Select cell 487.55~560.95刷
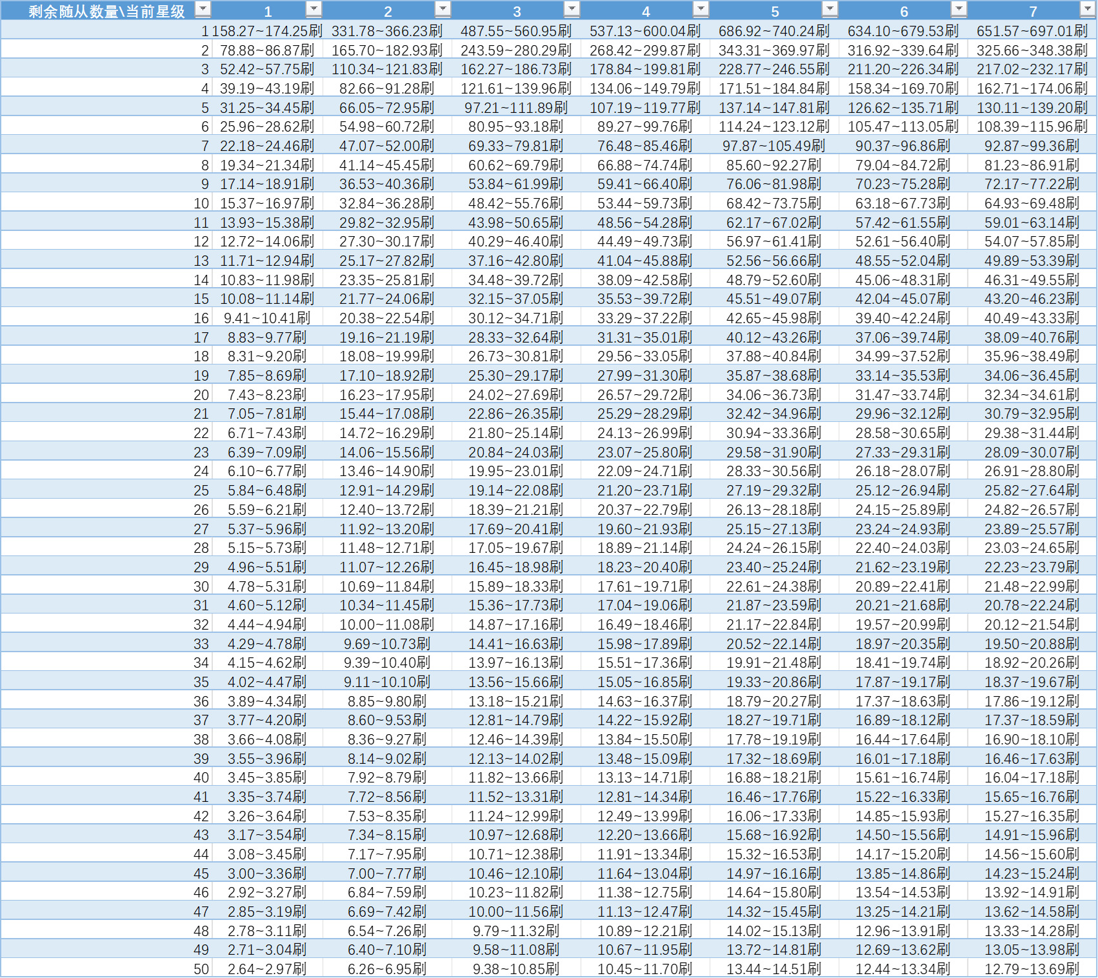 tap(516, 30)
